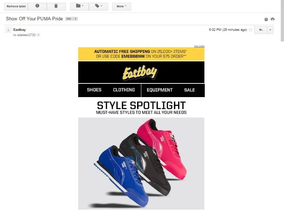Star the Eastbay email
Image resolution: width=284 pixels, height=211 pixels.
pos(251,30)
